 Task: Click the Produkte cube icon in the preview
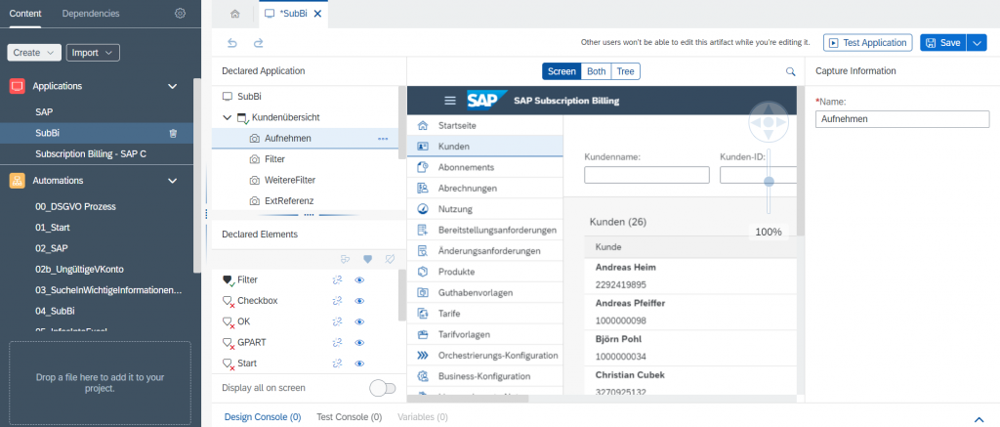tap(422, 272)
